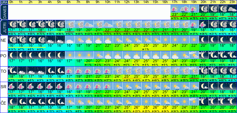237x113 pixels.
Task: Click the DANES 17h temperature 23°
Action: pos(175,15)
